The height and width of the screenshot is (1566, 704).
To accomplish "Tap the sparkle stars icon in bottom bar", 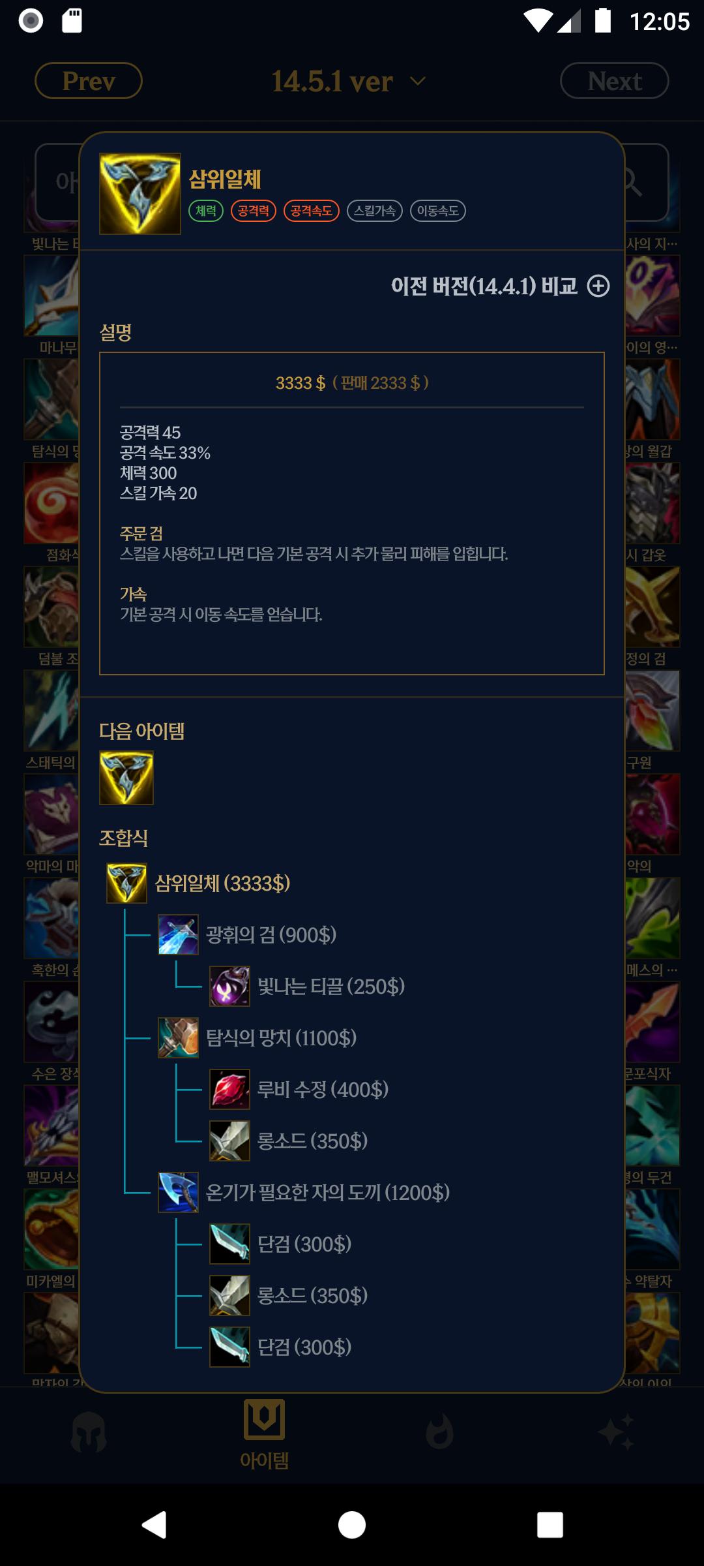I will point(616,1432).
